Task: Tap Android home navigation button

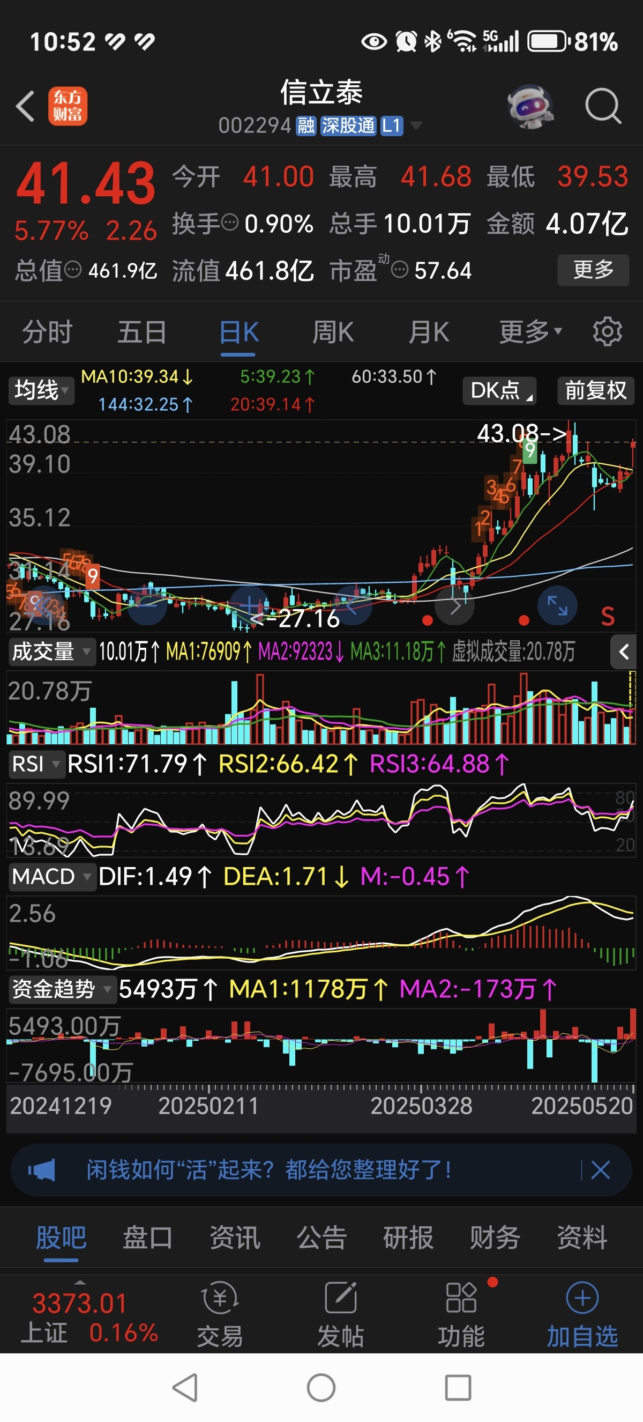Action: click(321, 1387)
